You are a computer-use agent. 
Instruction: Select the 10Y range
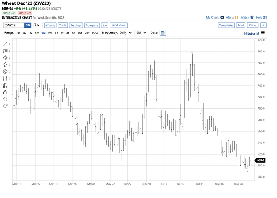pos(80,33)
